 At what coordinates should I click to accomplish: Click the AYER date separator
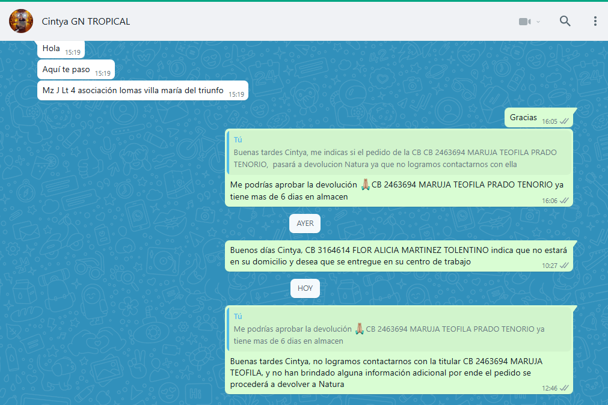[305, 224]
